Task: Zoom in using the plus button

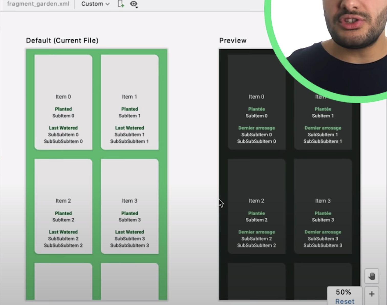Action: (372, 294)
